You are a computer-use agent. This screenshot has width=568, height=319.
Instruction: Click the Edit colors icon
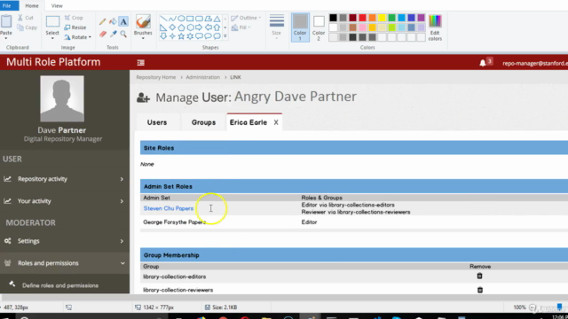(435, 27)
